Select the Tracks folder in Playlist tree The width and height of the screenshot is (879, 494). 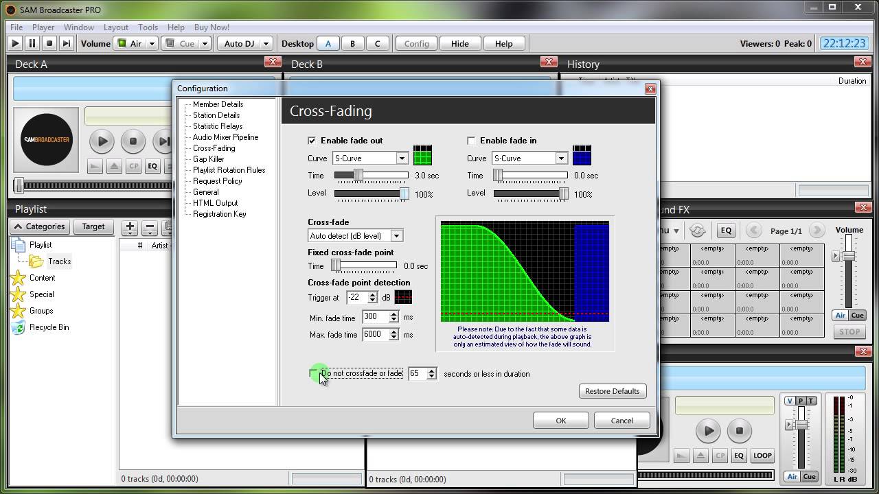59,261
